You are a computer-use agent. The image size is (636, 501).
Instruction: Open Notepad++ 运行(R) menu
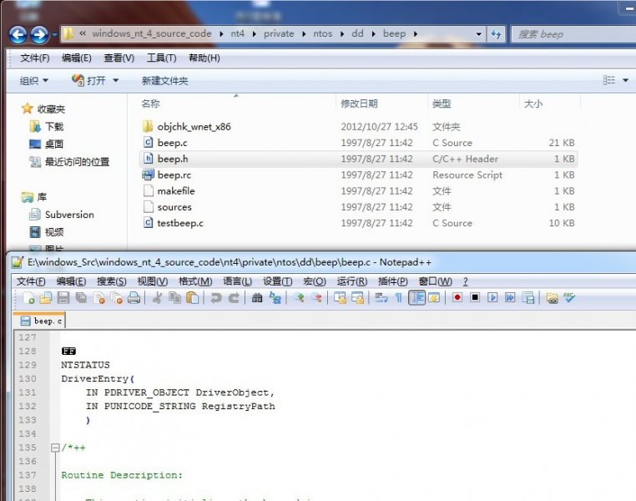pos(352,281)
